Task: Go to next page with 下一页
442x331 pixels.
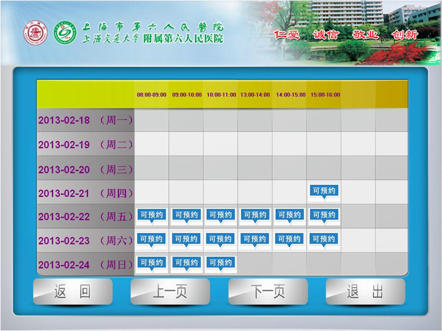Action: [268, 291]
